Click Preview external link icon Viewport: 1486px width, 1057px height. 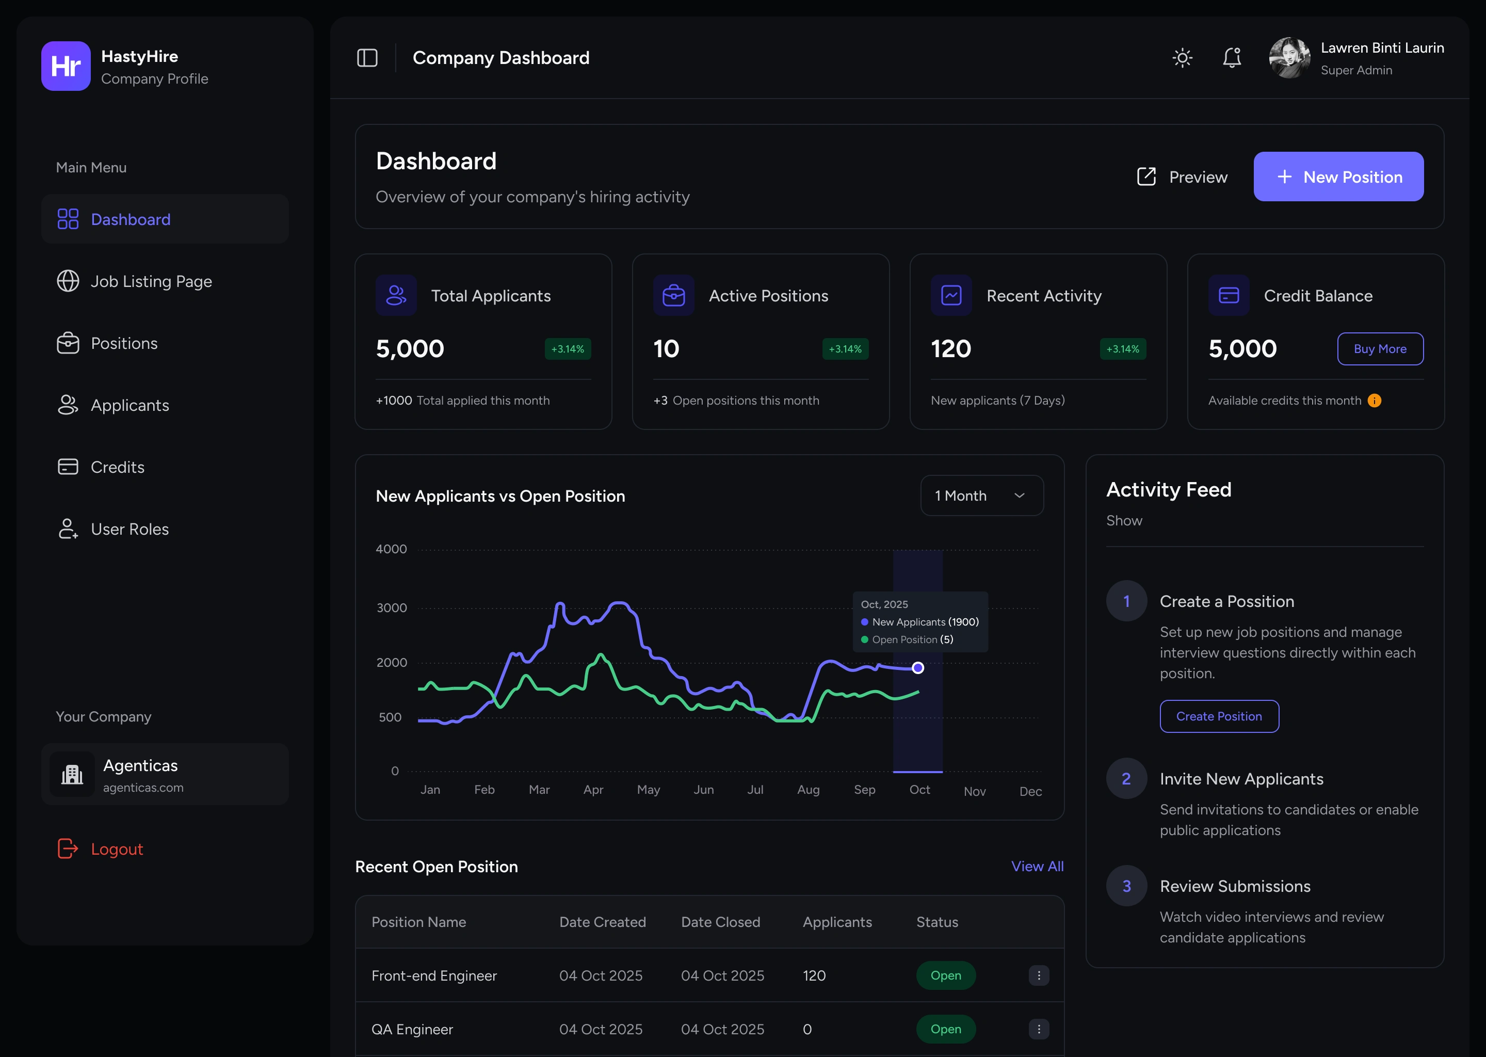tap(1146, 177)
